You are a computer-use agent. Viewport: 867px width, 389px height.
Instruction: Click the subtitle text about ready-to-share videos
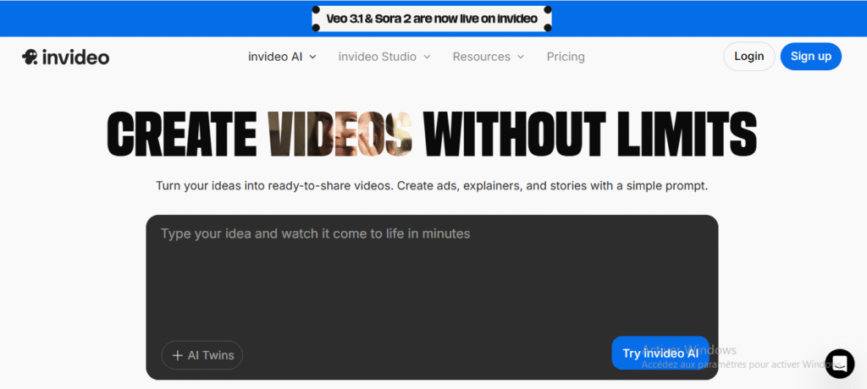[432, 185]
